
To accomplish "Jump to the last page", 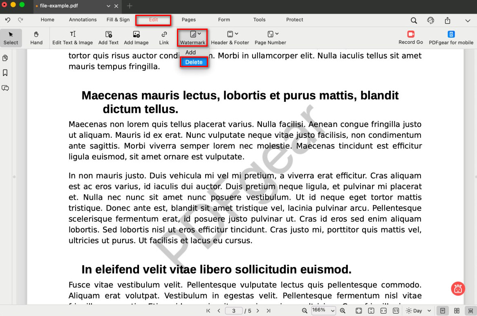I will [x=269, y=311].
